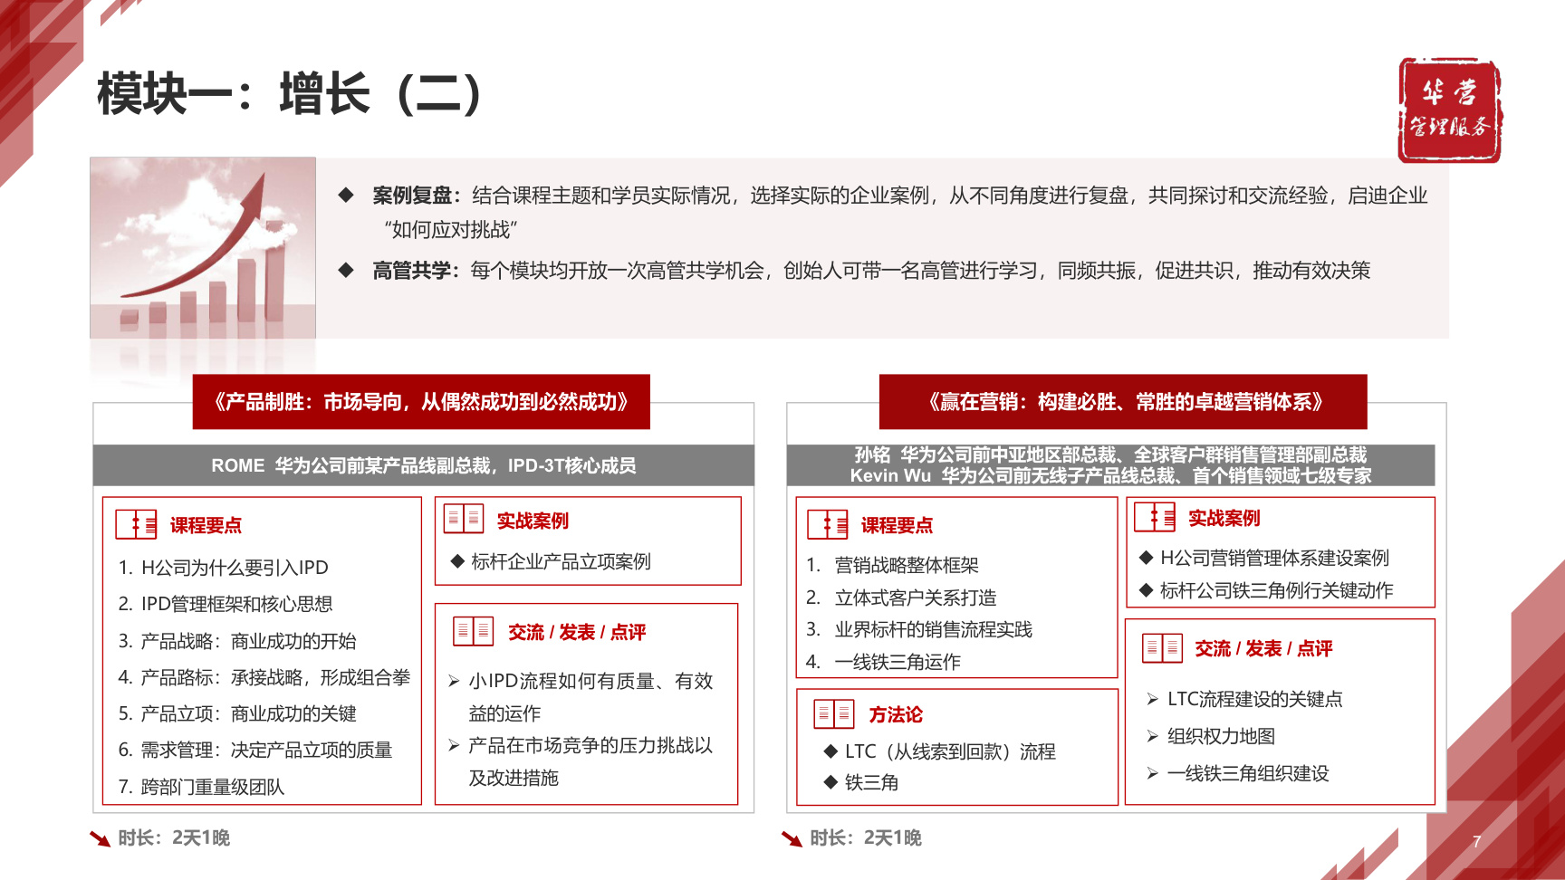Click the 案例复盘 description paragraph
1565x880 pixels.
coord(900,212)
